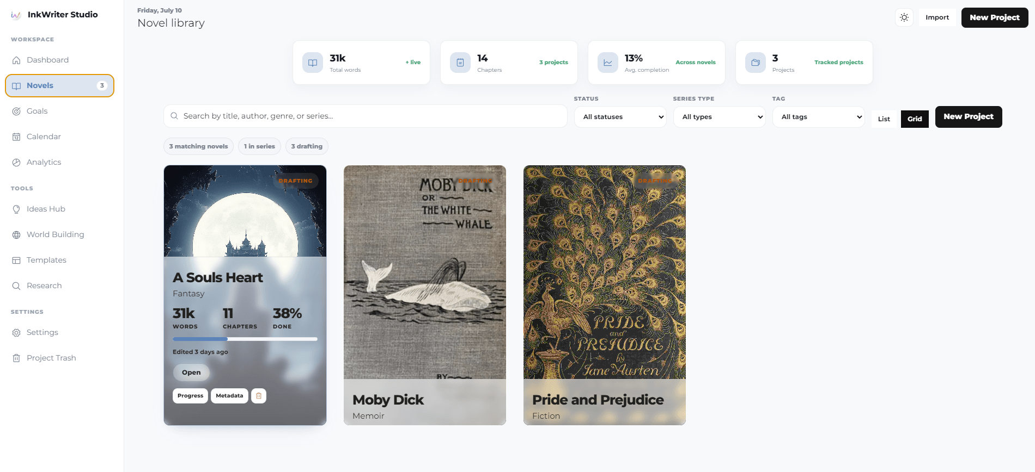This screenshot has width=1035, height=472.
Task: Click the Goals target icon
Action: click(16, 111)
